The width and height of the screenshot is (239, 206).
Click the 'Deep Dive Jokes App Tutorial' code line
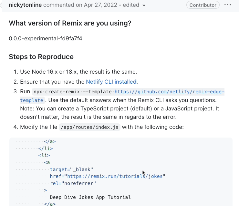(x=90, y=197)
